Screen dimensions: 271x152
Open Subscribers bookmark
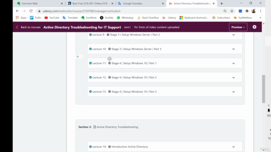tap(221, 18)
